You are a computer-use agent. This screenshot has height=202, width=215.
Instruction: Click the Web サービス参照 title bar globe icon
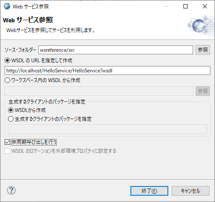(x=7, y=6)
